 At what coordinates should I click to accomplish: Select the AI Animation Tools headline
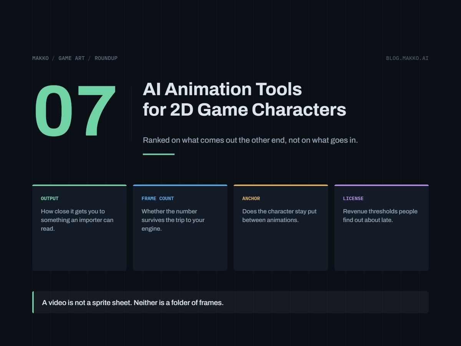[x=222, y=89]
